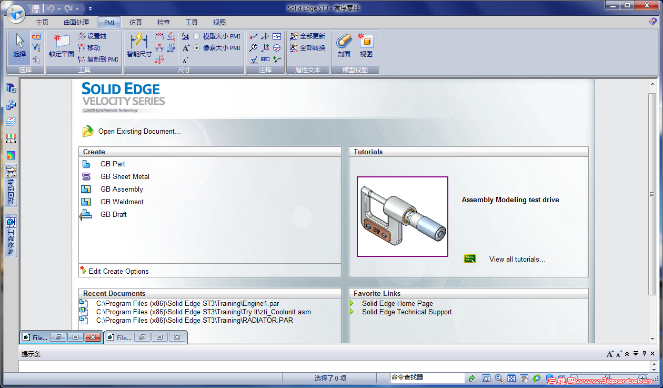Select the 模型大小 PMI radio button

197,36
